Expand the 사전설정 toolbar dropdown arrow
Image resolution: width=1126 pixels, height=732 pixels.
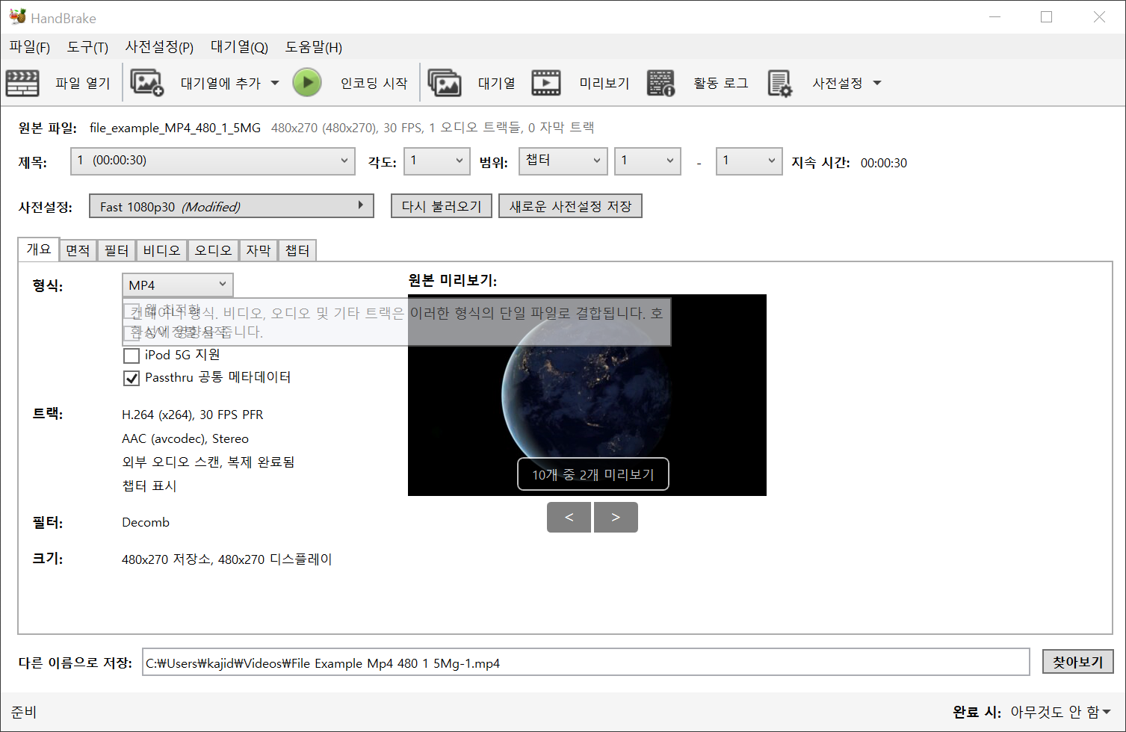(x=877, y=83)
